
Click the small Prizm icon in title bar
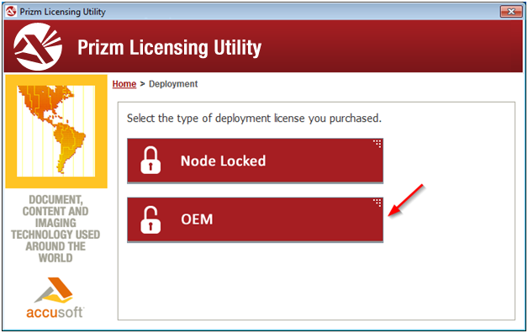11,12
